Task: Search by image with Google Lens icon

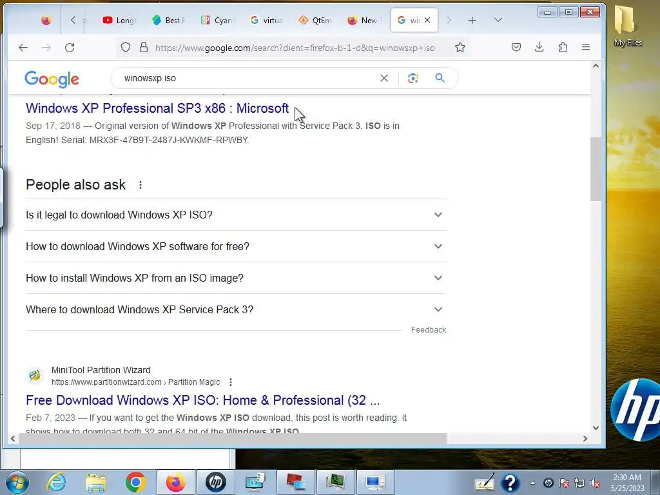Action: pyautogui.click(x=413, y=78)
